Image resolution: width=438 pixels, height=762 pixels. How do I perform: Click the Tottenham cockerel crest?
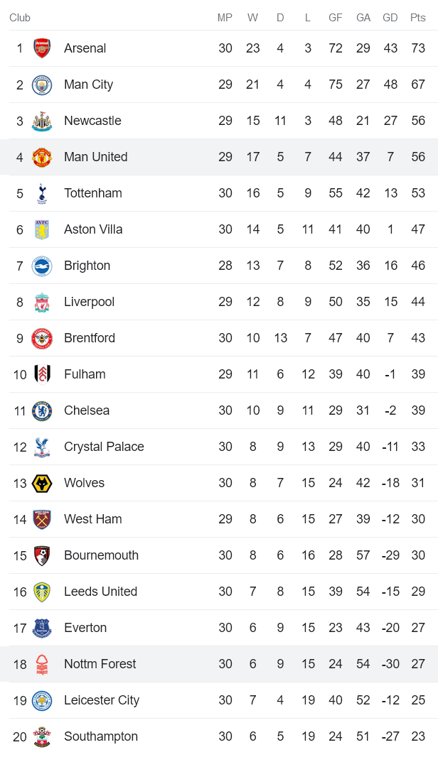(42, 193)
